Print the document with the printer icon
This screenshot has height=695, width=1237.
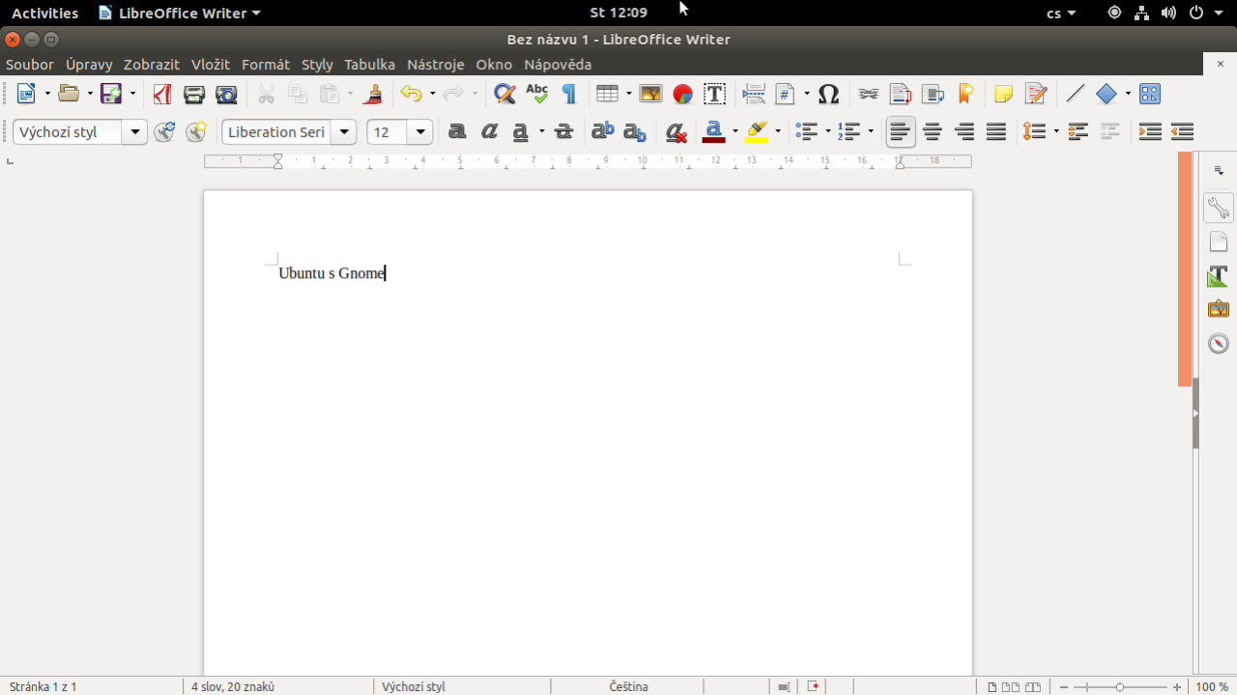coord(194,94)
